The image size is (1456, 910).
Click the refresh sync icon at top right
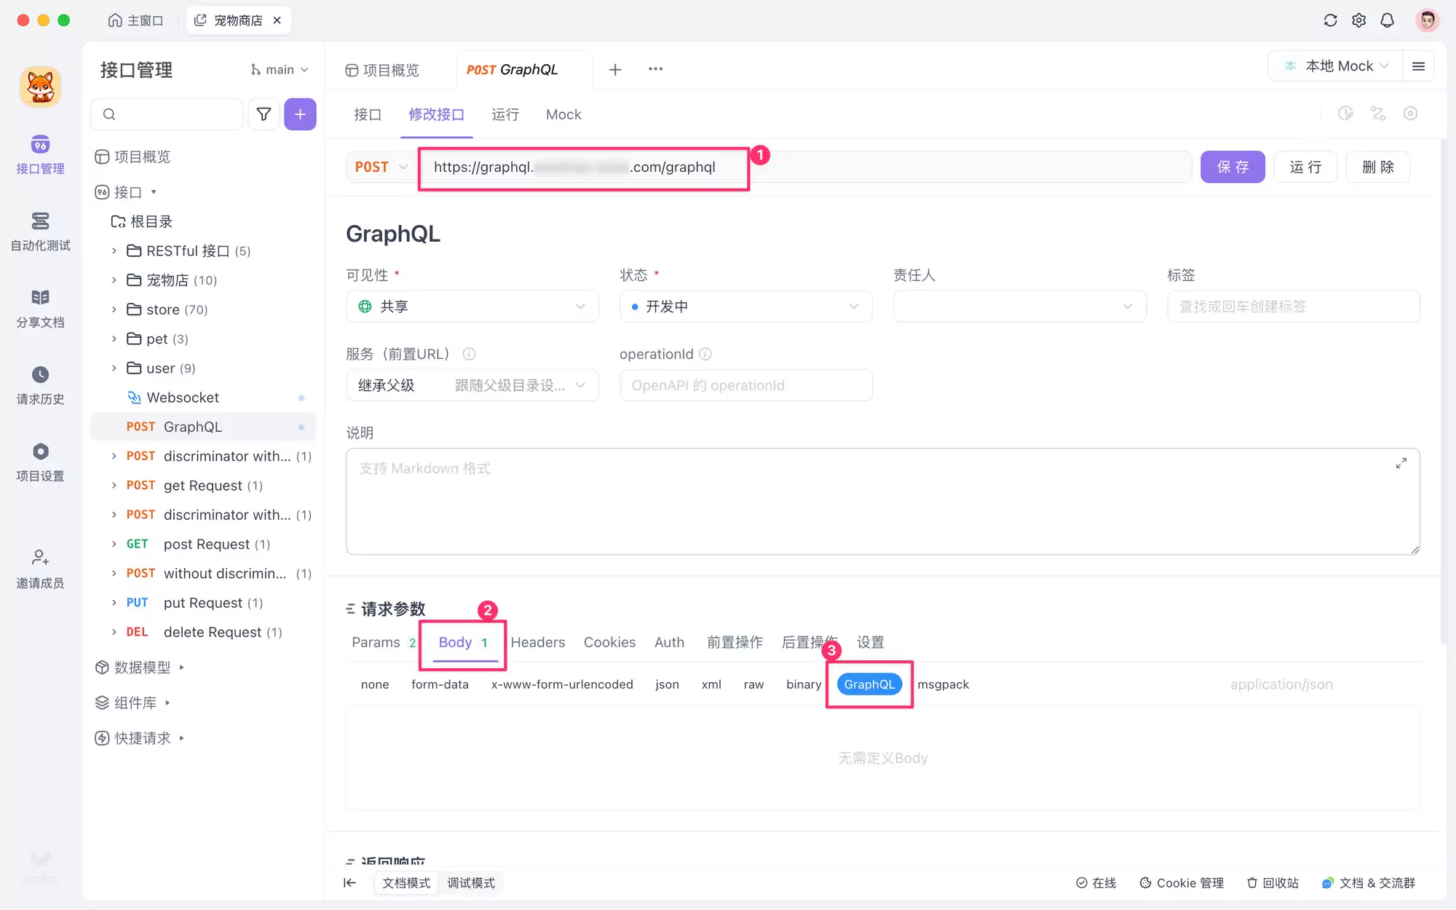pos(1330,20)
